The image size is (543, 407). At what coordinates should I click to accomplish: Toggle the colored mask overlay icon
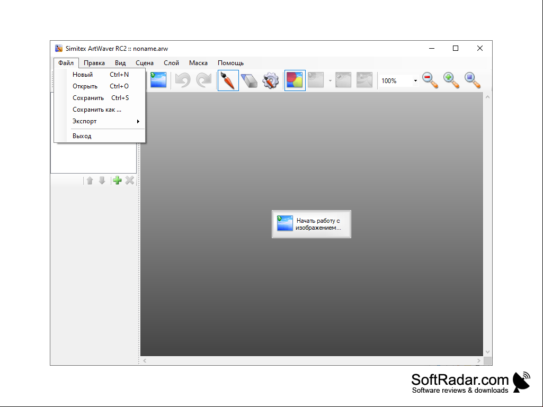(295, 80)
